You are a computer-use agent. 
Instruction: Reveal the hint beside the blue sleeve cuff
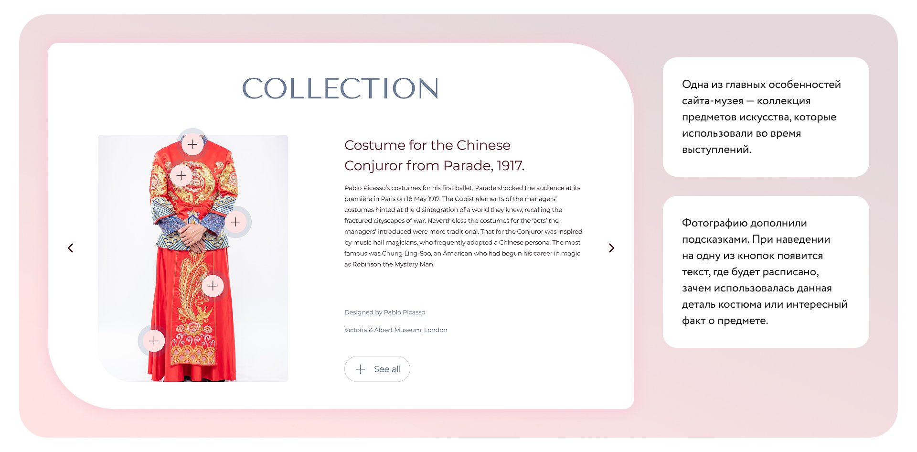click(235, 222)
